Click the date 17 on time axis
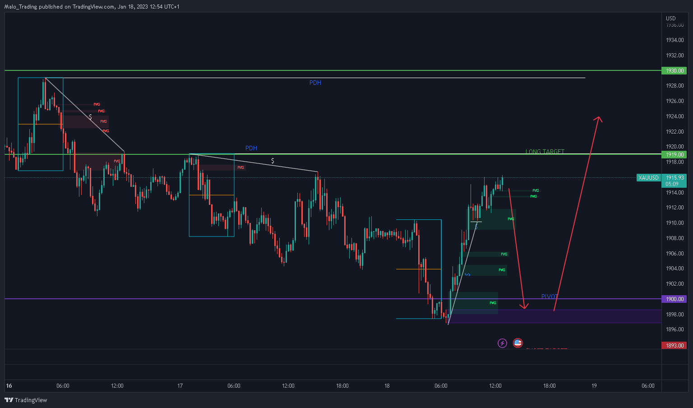Image resolution: width=693 pixels, height=408 pixels. point(180,386)
